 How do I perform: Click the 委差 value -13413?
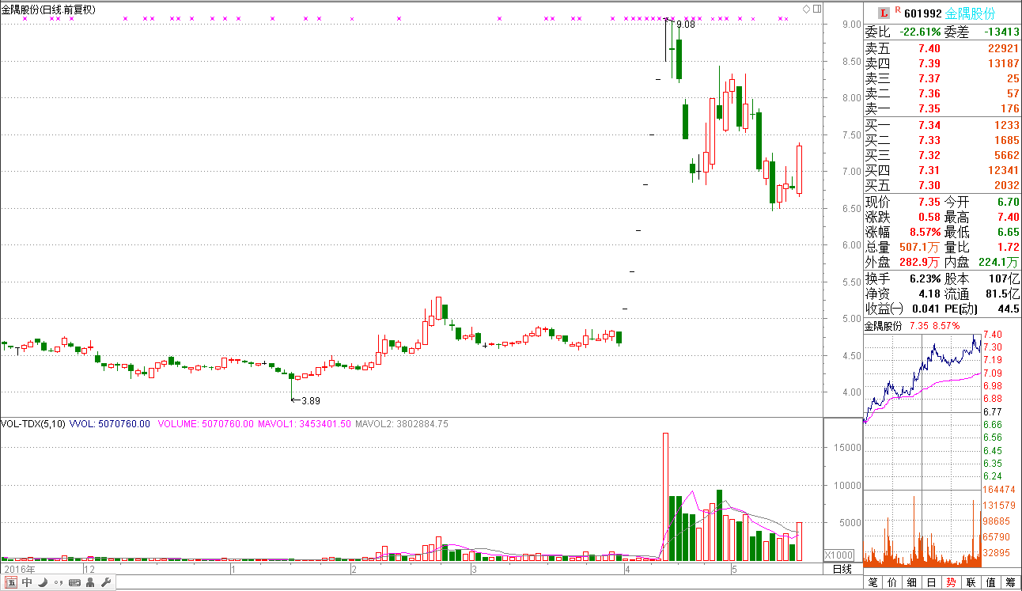coord(1001,32)
